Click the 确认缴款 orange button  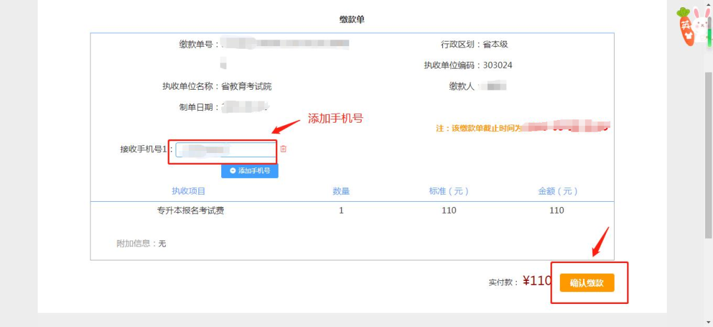point(587,283)
